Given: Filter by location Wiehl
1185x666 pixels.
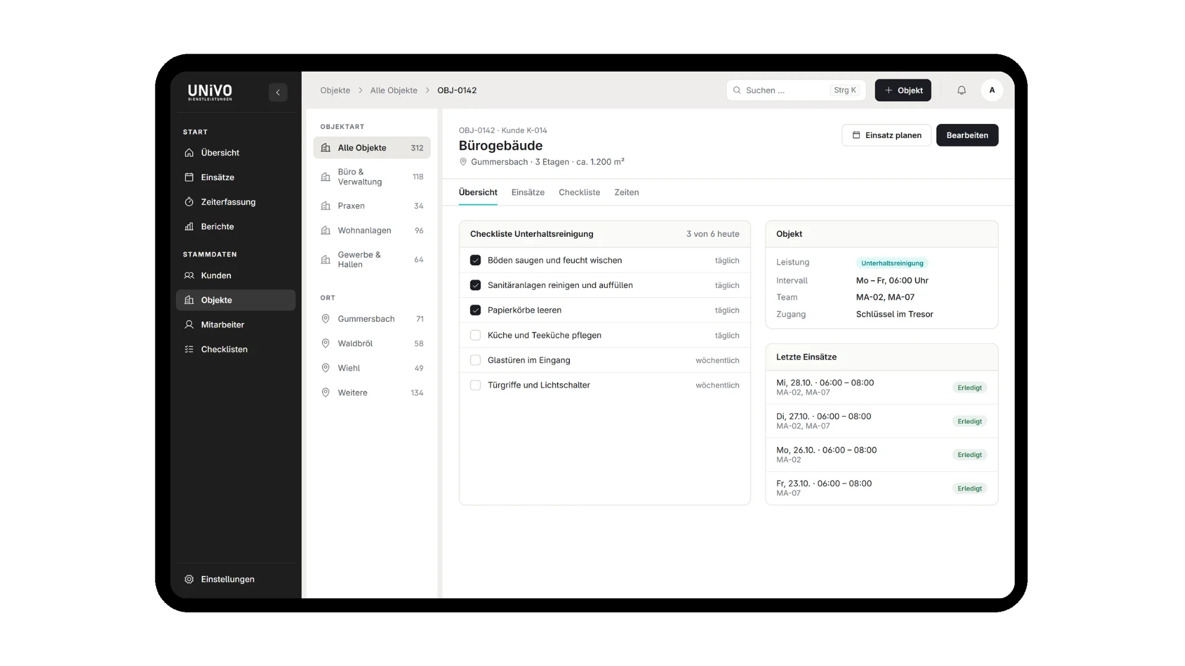Looking at the screenshot, I should pyautogui.click(x=372, y=368).
